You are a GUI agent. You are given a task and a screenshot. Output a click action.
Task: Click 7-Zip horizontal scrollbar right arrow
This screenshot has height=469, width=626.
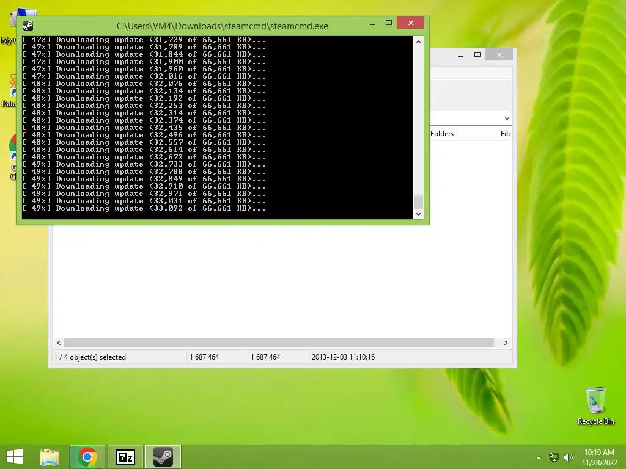[506, 343]
